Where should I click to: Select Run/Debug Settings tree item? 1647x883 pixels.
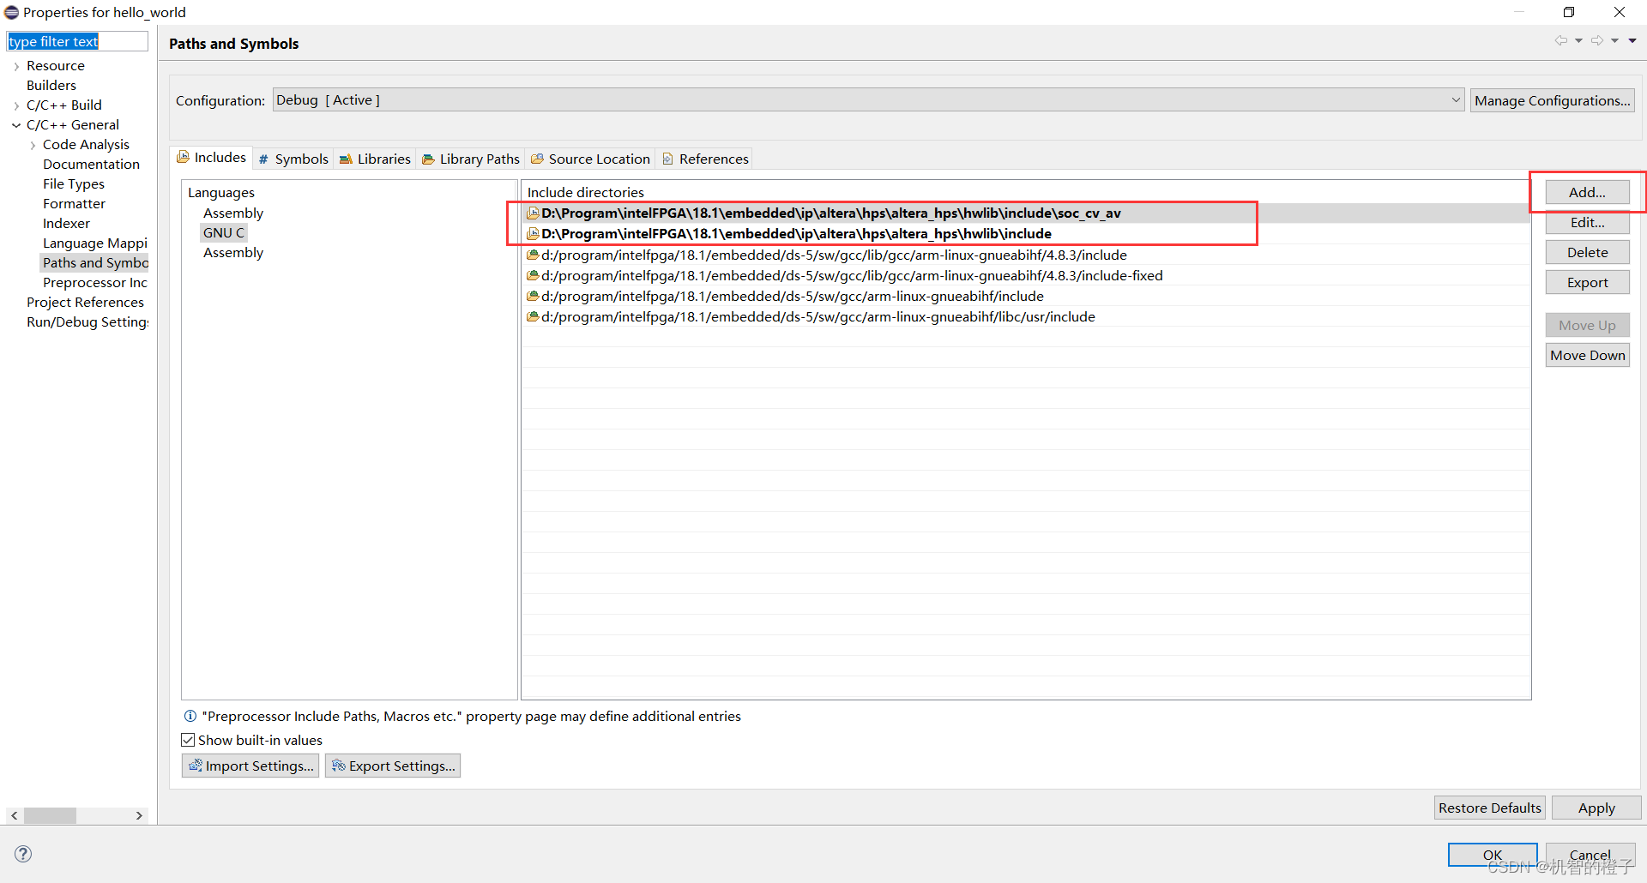(x=87, y=322)
